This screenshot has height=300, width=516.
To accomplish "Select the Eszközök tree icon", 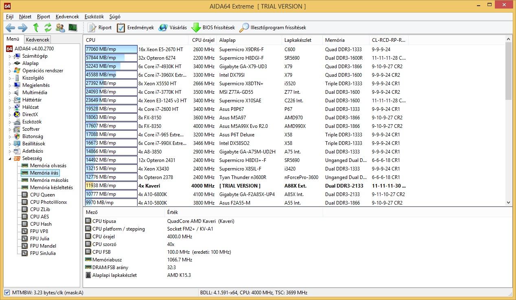I will pos(17,122).
